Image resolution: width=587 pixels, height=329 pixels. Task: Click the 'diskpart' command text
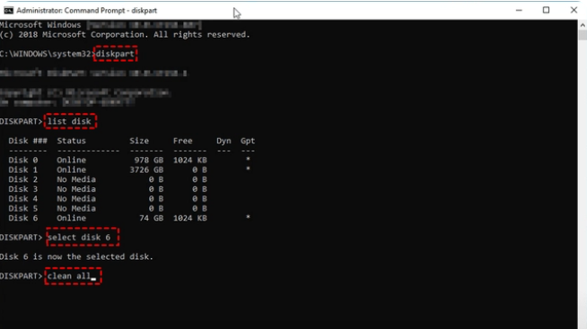click(x=115, y=54)
